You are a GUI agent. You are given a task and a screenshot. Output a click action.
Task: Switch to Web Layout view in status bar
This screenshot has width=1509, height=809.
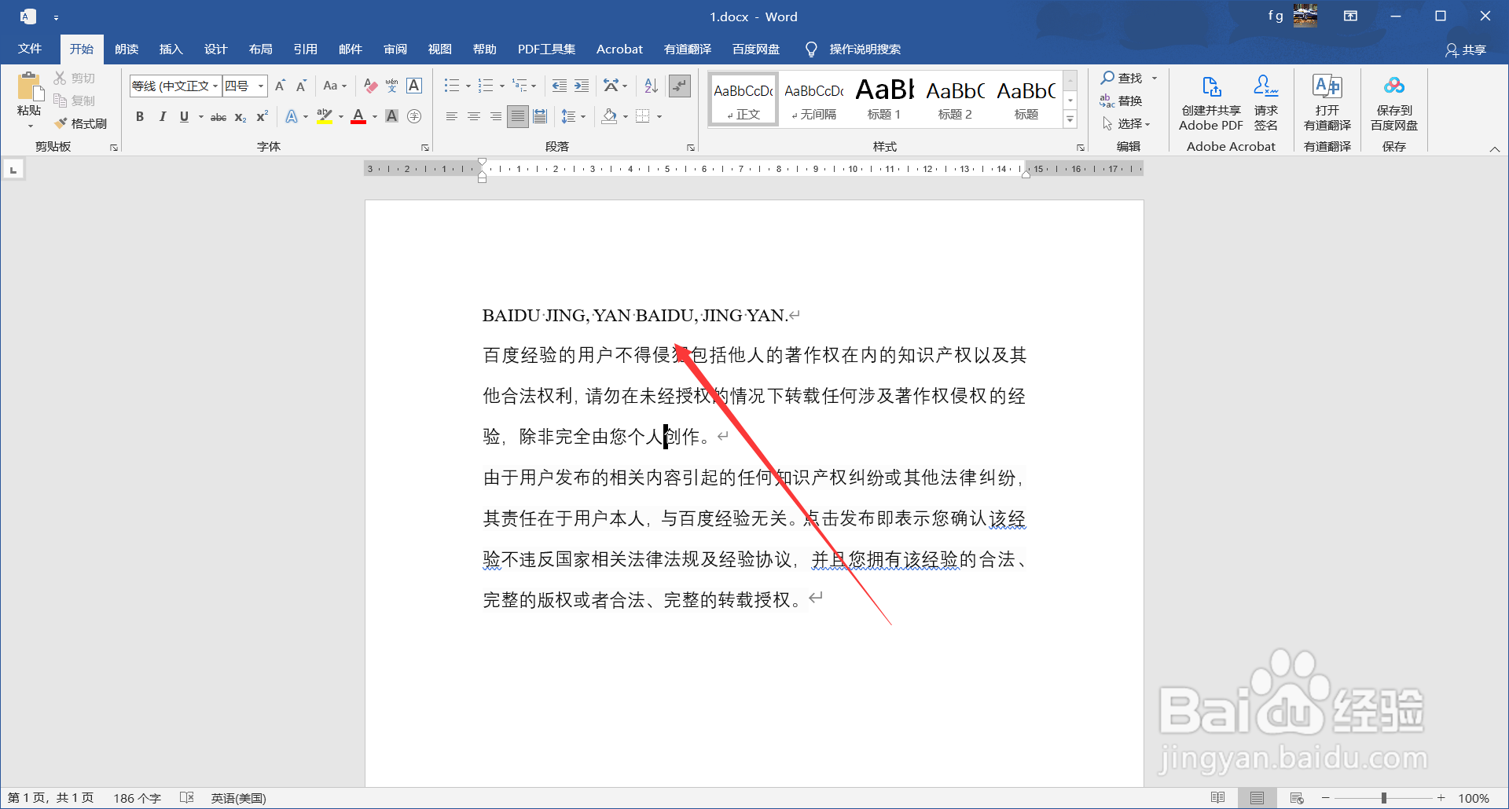pyautogui.click(x=1297, y=798)
